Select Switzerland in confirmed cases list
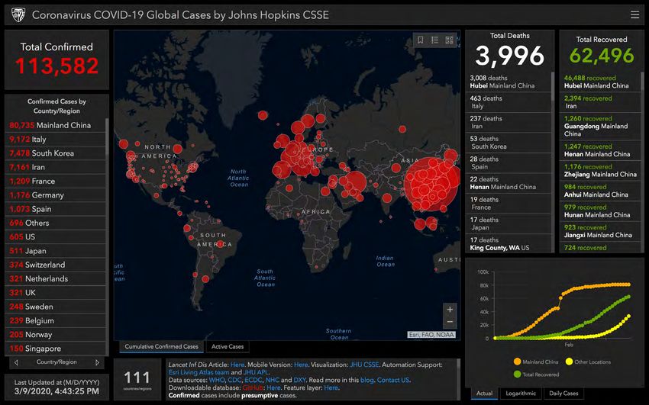The image size is (649, 405). point(56,265)
